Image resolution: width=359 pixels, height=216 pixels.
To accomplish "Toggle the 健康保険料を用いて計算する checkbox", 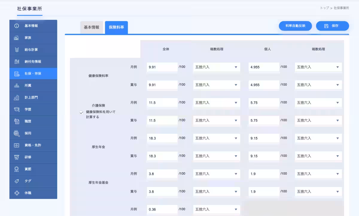I will (x=81, y=113).
